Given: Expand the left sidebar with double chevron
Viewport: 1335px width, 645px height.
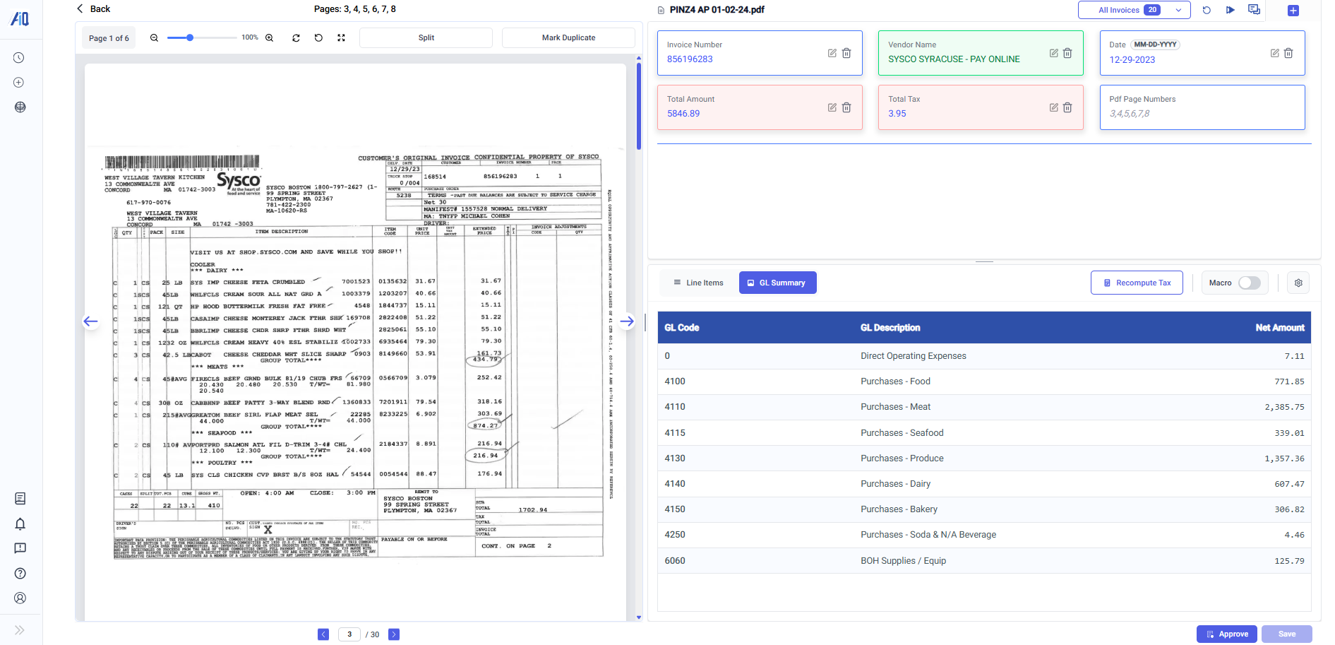Looking at the screenshot, I should pyautogui.click(x=19, y=629).
